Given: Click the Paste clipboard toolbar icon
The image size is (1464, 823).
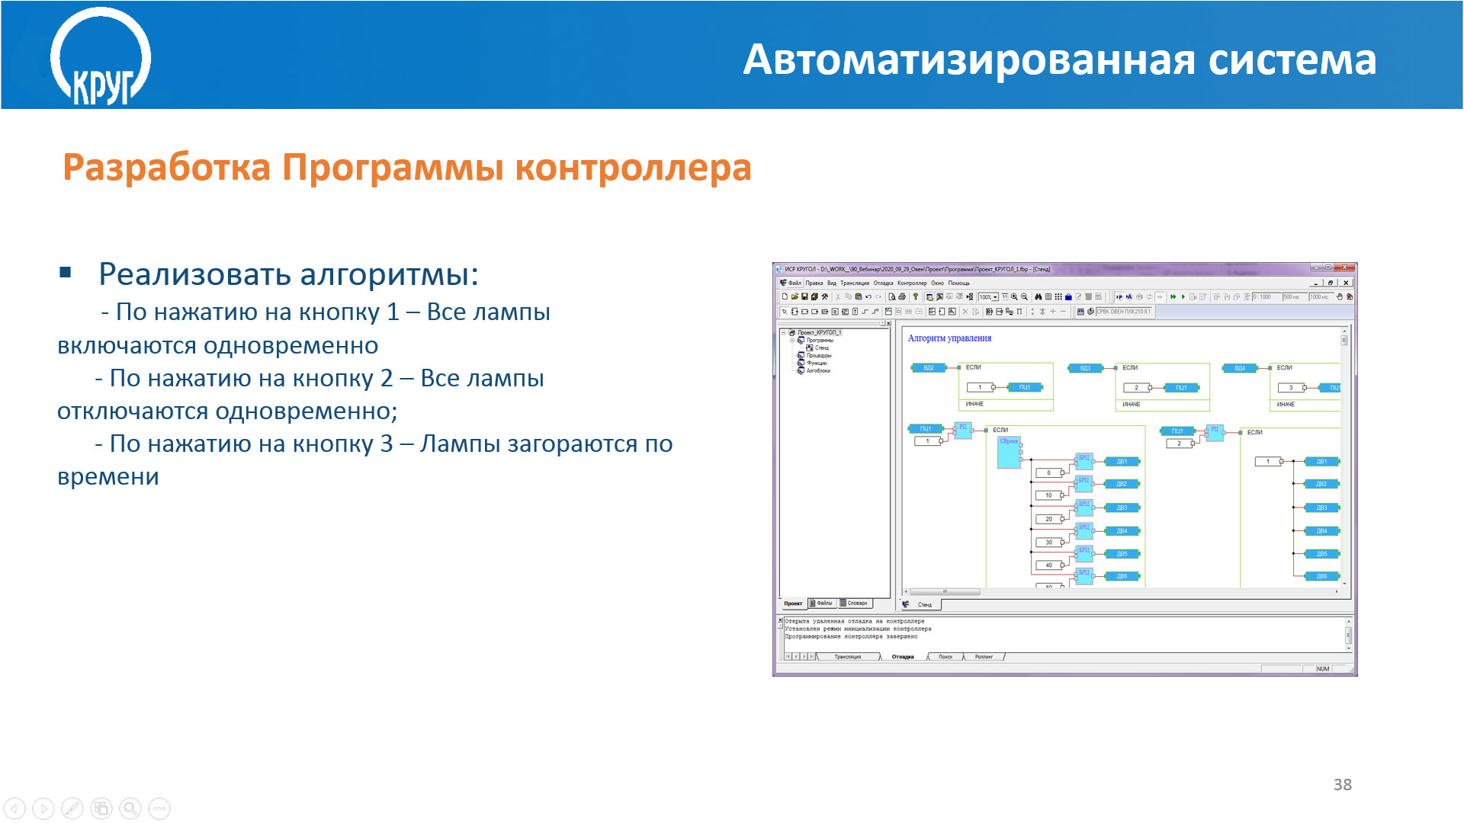Looking at the screenshot, I should (858, 296).
